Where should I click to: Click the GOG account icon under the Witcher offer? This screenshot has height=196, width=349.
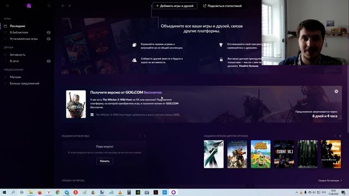click(92, 115)
